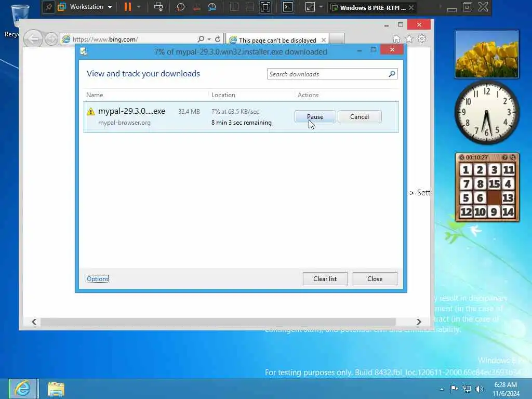
Task: Open the downloads Options link
Action: tap(98, 279)
